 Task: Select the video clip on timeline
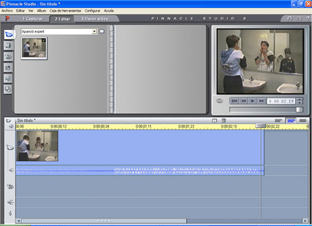[140, 148]
